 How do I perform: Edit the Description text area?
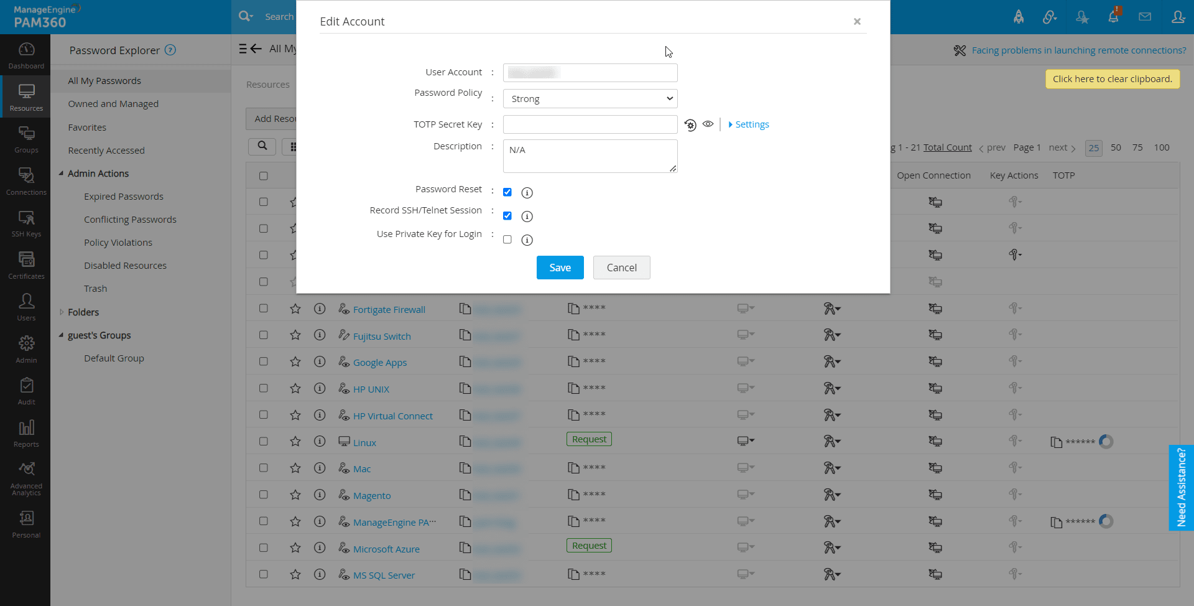[x=590, y=156]
